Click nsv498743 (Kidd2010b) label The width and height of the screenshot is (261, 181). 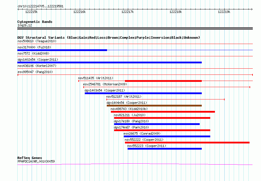pos(129,109)
